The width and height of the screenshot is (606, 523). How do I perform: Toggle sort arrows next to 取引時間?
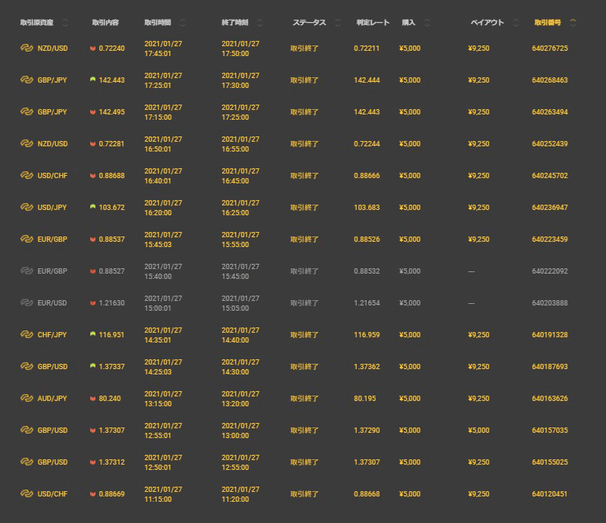[x=183, y=23]
